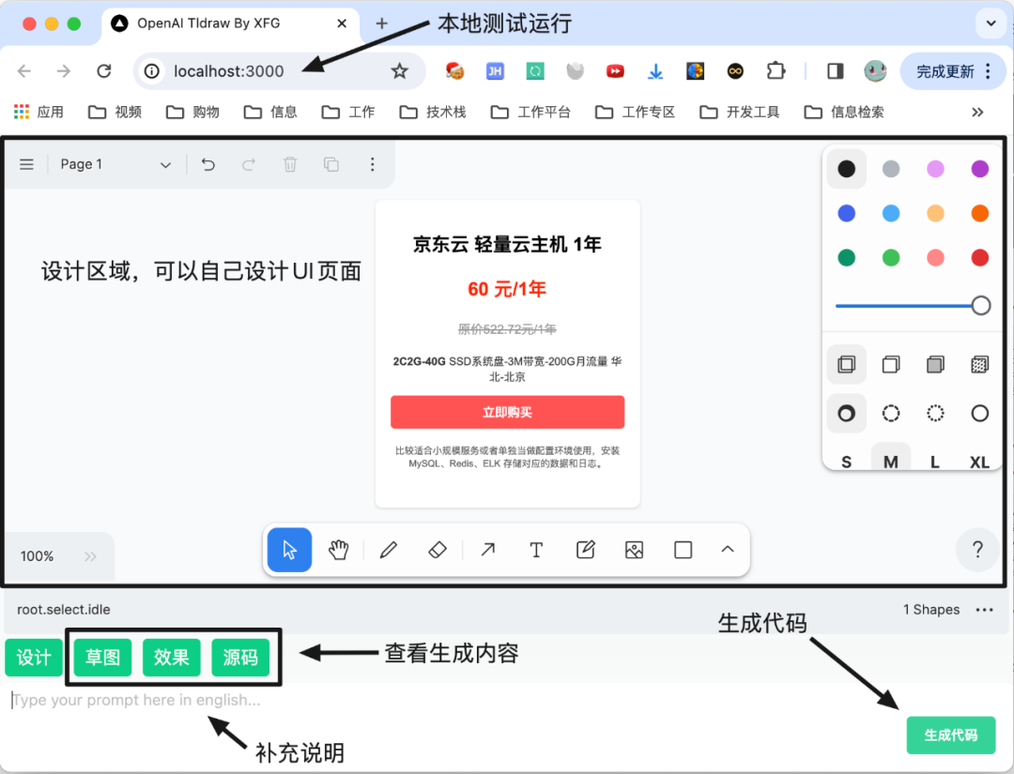Redo the canvas action
The width and height of the screenshot is (1014, 774).
(x=248, y=164)
